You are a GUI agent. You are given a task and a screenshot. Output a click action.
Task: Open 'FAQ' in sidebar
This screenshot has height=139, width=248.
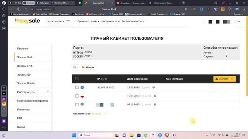click(20, 118)
